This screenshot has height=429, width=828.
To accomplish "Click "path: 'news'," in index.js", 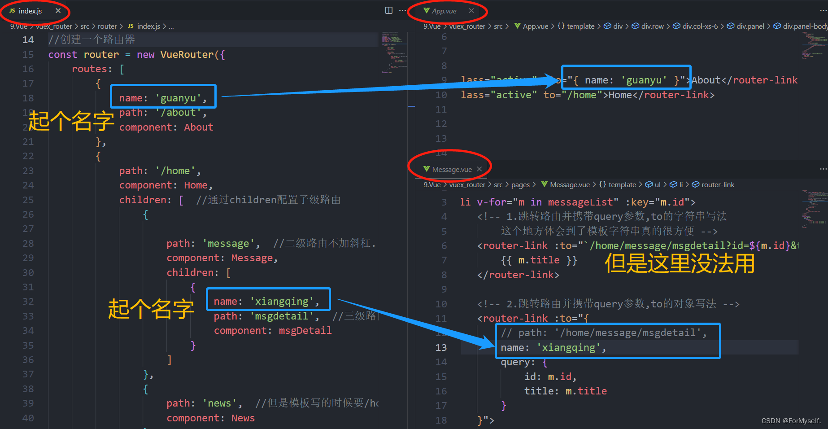I will tap(205, 403).
